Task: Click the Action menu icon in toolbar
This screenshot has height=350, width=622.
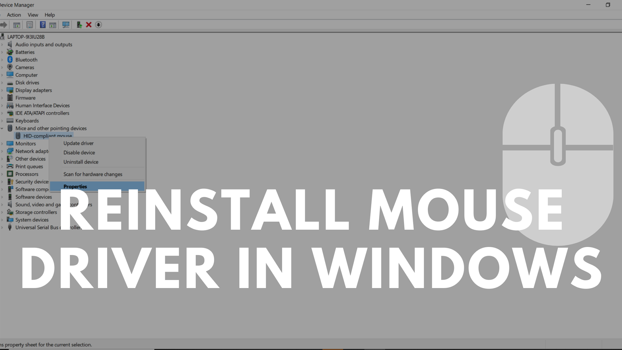Action: [14, 14]
